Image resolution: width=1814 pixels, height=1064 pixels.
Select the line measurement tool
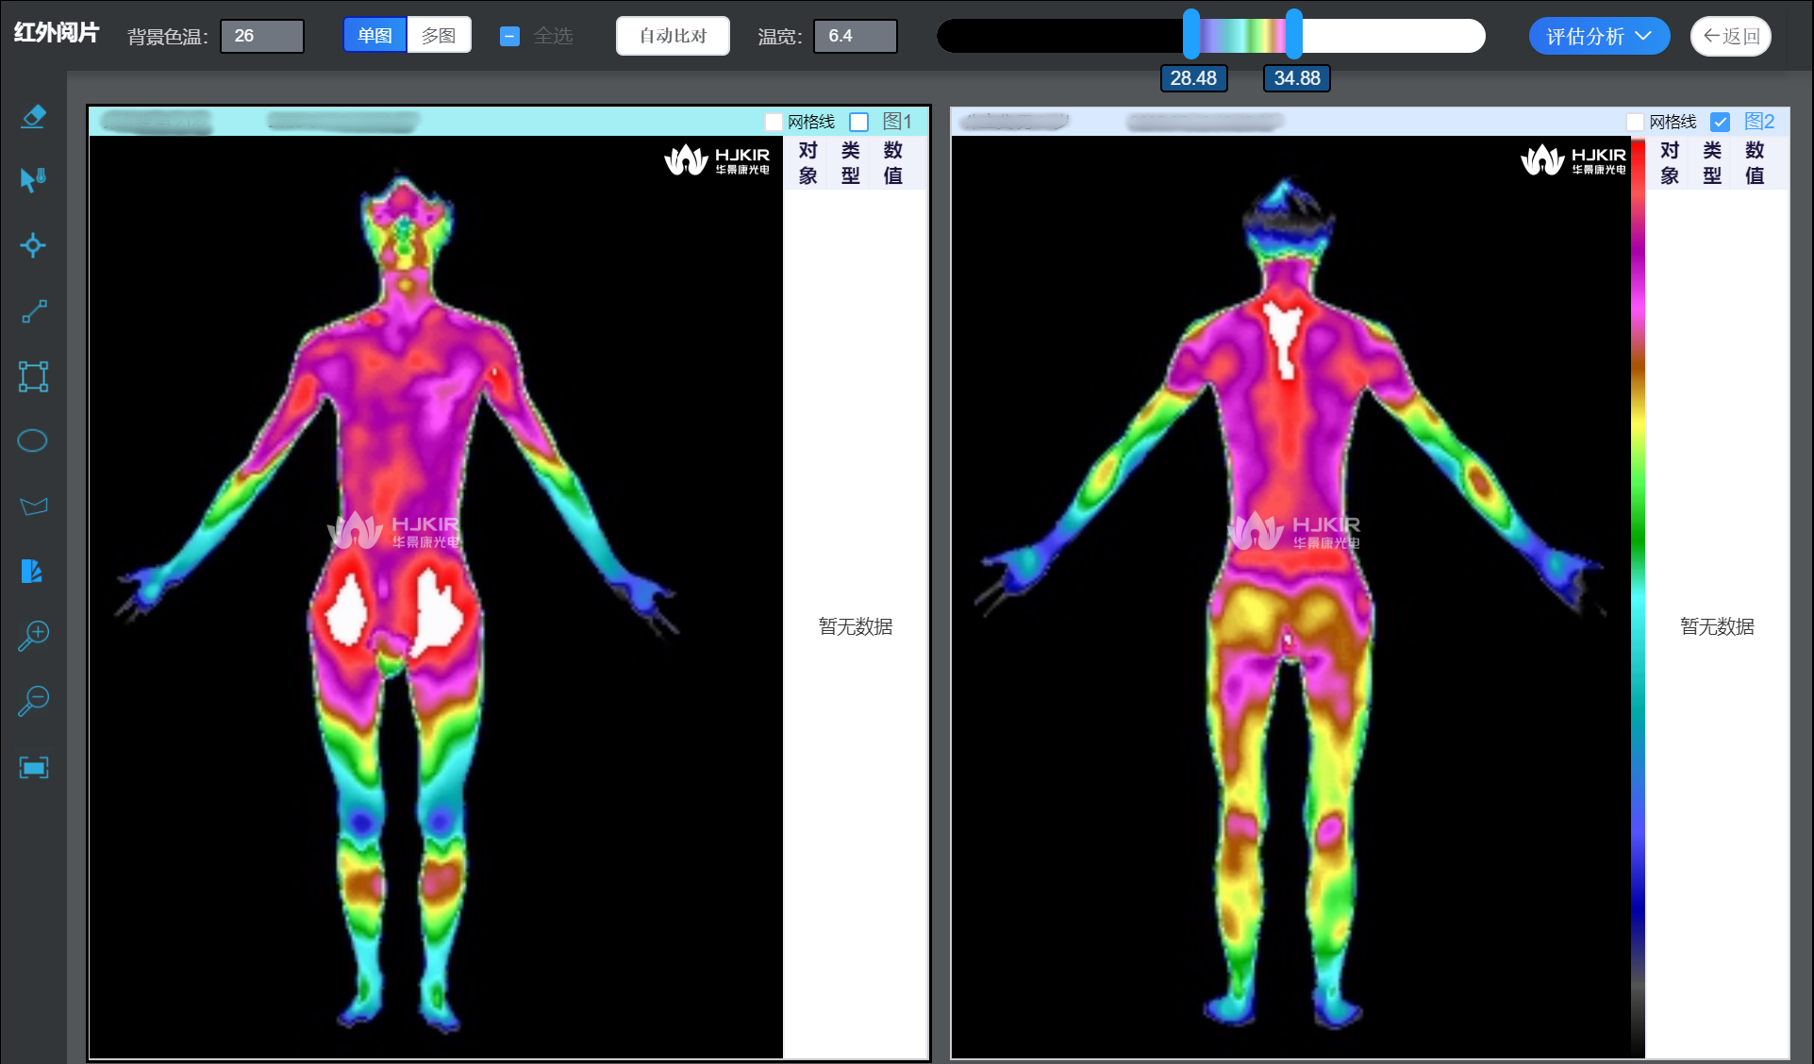pyautogui.click(x=34, y=311)
